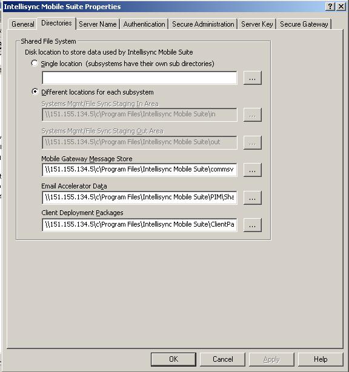Click the Email Accelerator Data label
The height and width of the screenshot is (372, 349).
[x=74, y=186]
